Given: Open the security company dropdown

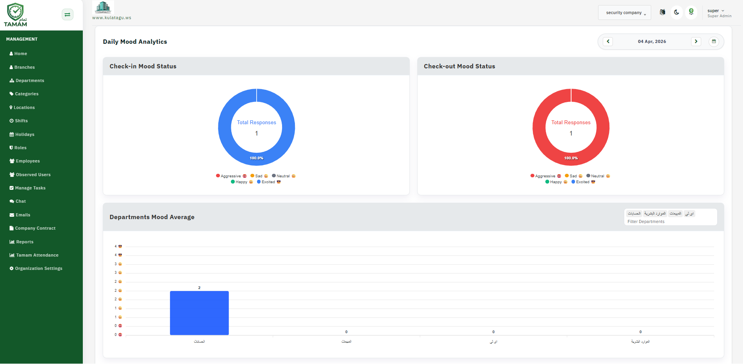Looking at the screenshot, I should tap(624, 12).
